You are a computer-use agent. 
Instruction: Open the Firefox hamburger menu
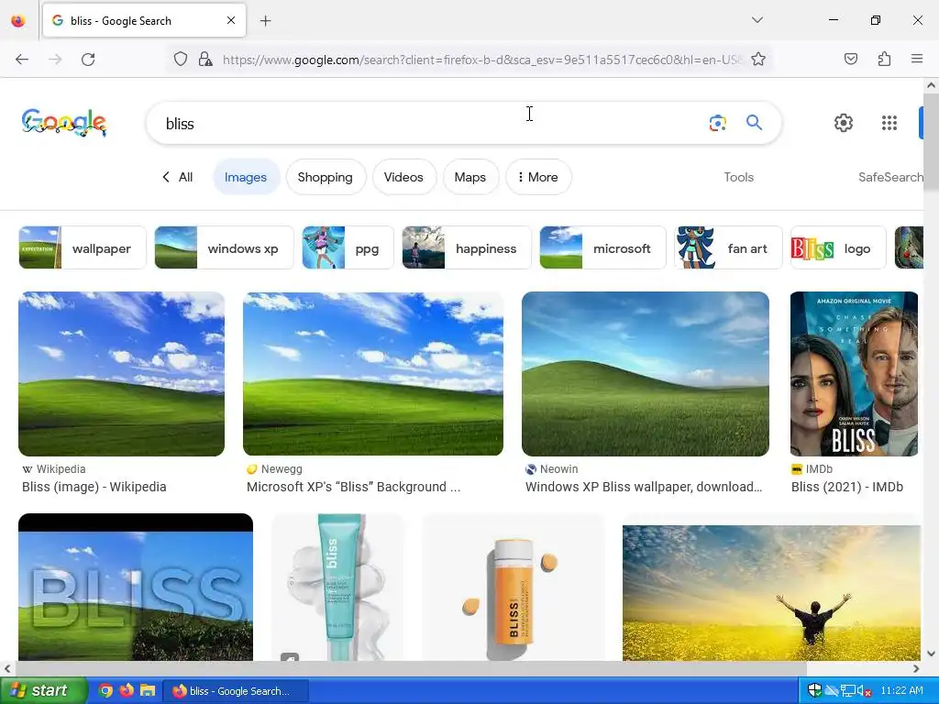click(x=917, y=59)
